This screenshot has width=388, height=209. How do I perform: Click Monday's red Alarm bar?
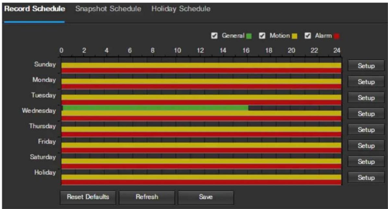point(201,86)
